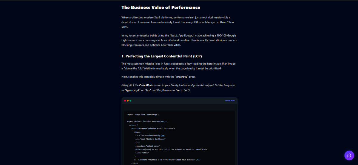Click the line "export default function HeroSection() {"

(147, 121)
